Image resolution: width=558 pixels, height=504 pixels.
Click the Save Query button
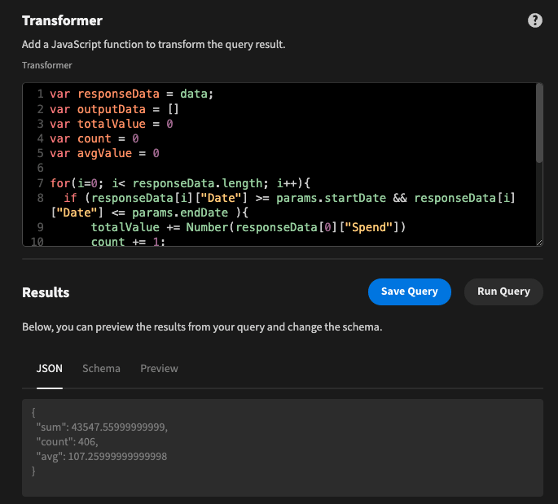(409, 291)
